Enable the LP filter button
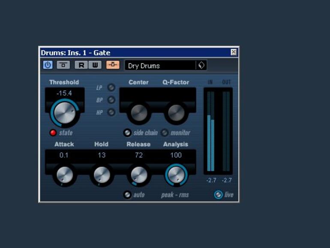 111,87
